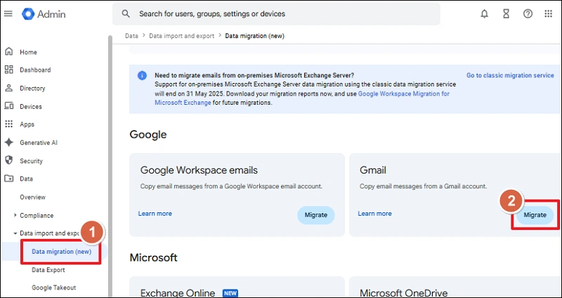Click the Home house icon
562x298 pixels.
tap(9, 51)
